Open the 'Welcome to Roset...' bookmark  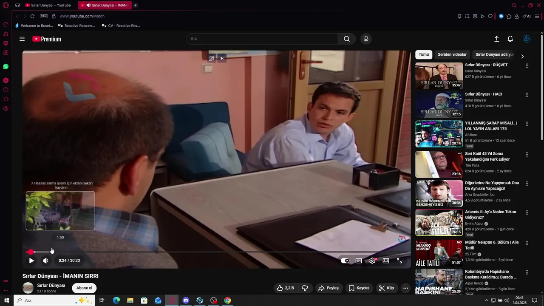click(x=34, y=25)
